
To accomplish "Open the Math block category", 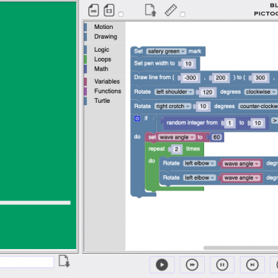I will point(101,69).
